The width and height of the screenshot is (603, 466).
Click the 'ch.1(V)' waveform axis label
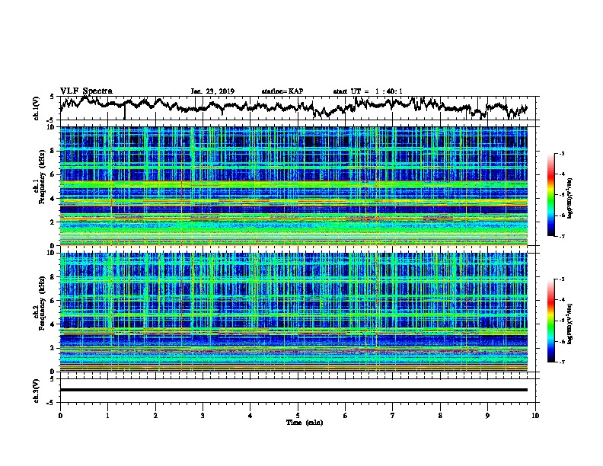point(37,108)
